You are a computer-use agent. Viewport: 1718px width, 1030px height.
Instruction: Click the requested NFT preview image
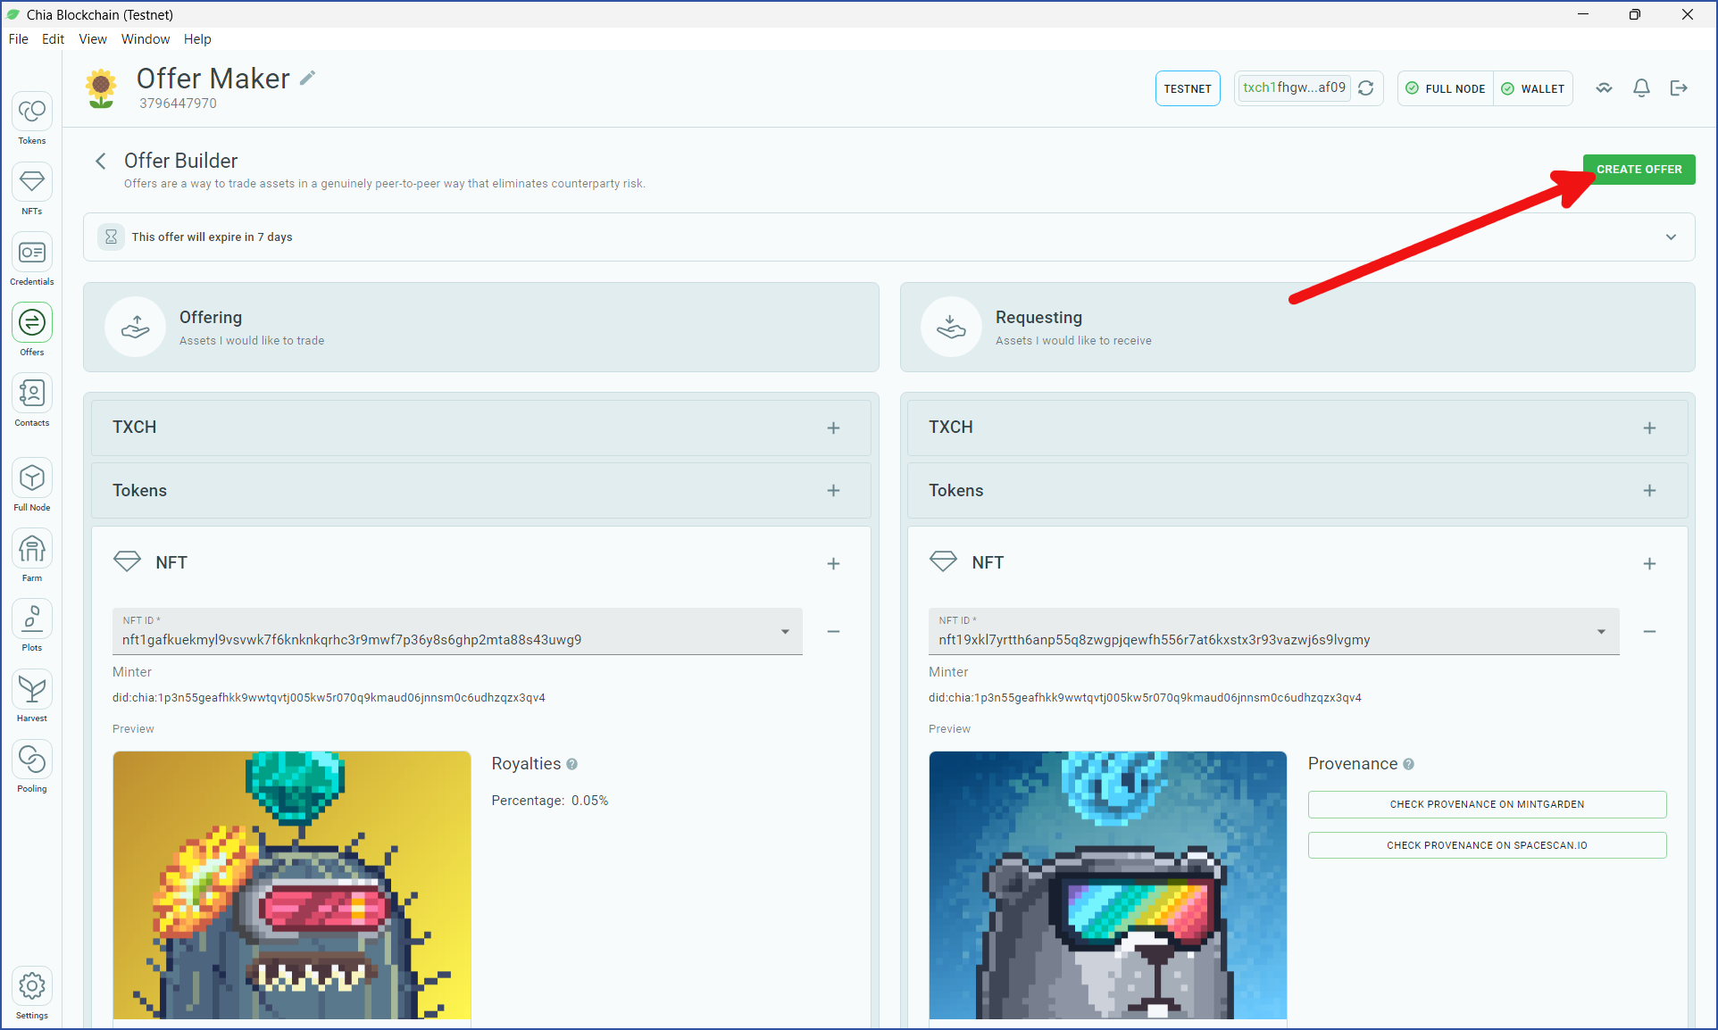tap(1108, 885)
